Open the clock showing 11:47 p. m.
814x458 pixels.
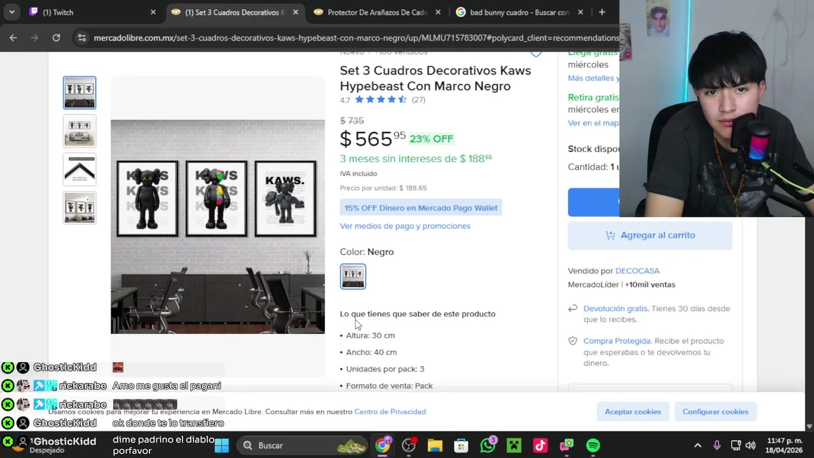click(783, 445)
